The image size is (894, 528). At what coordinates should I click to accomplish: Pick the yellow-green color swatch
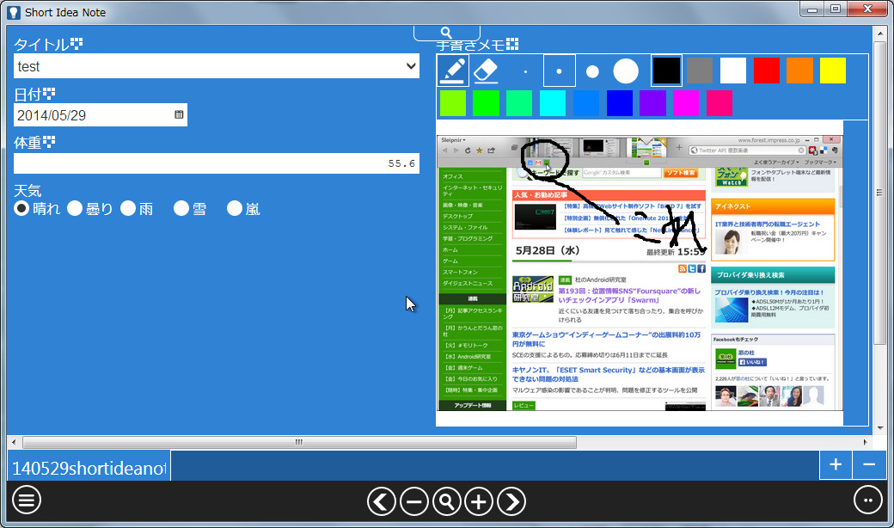click(453, 104)
